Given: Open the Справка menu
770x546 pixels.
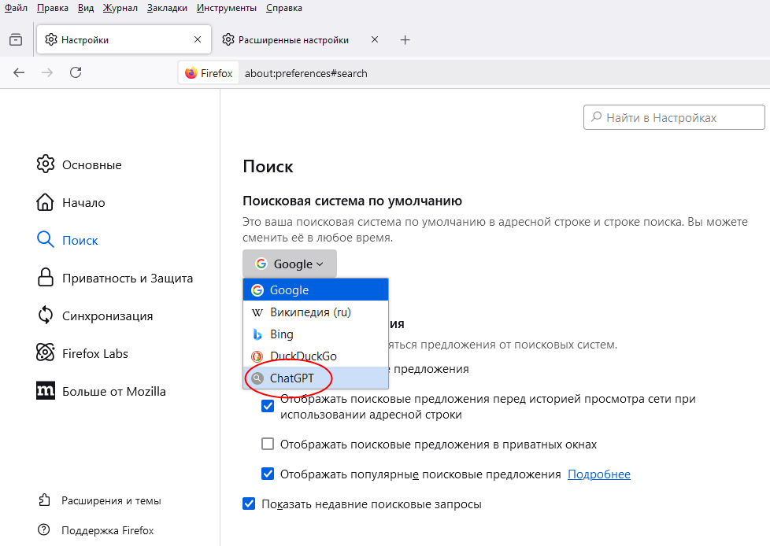Looking at the screenshot, I should click(284, 8).
